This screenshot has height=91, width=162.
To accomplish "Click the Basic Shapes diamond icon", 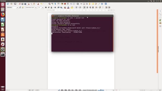I will click(102, 4).
